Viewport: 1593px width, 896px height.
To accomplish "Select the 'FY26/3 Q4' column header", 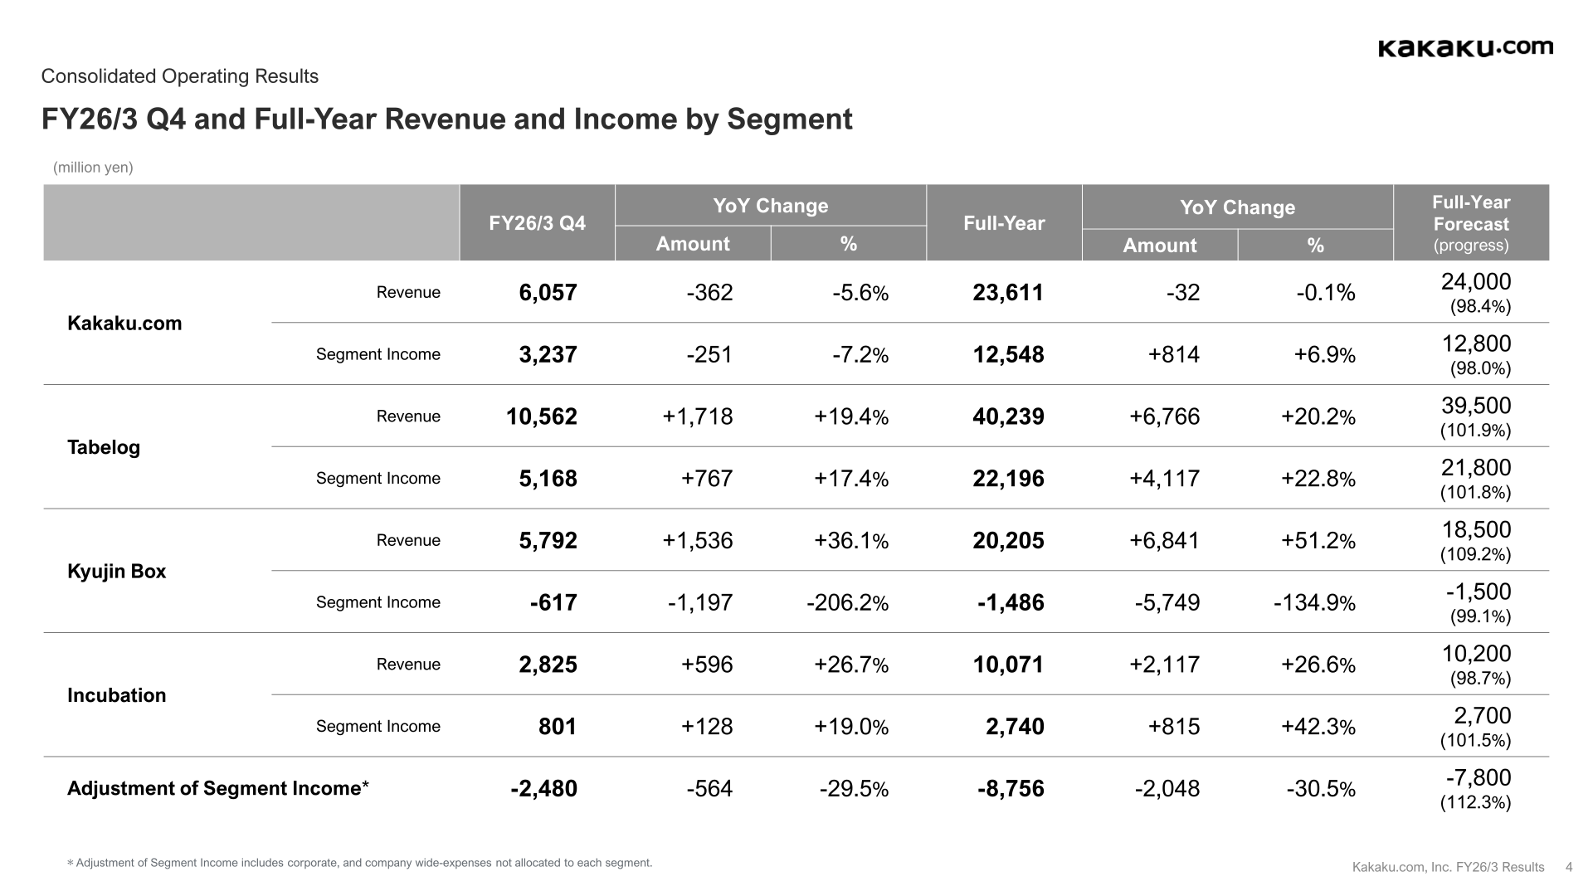I will pos(537,223).
